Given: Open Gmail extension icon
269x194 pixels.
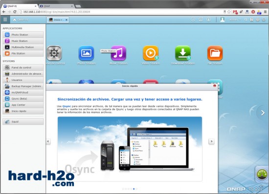Looking at the screenshot, I should click(x=235, y=12).
